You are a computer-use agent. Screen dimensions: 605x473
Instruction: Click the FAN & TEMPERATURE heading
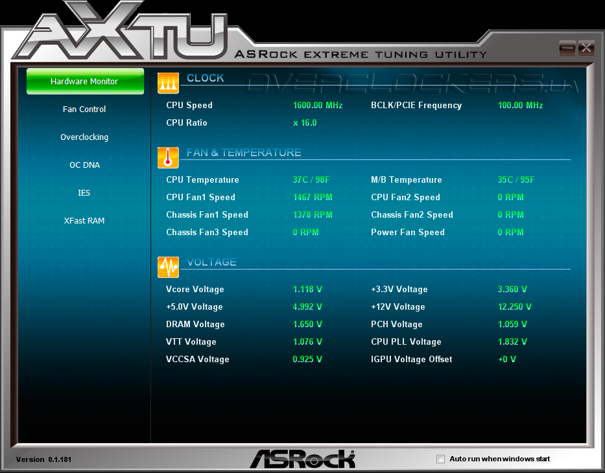pyautogui.click(x=244, y=153)
